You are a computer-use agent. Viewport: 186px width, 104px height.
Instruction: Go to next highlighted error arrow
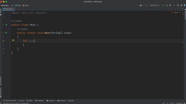pos(183,12)
